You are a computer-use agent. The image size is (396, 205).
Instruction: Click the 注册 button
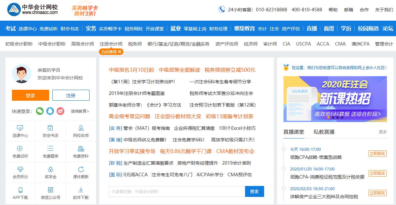click(71, 95)
